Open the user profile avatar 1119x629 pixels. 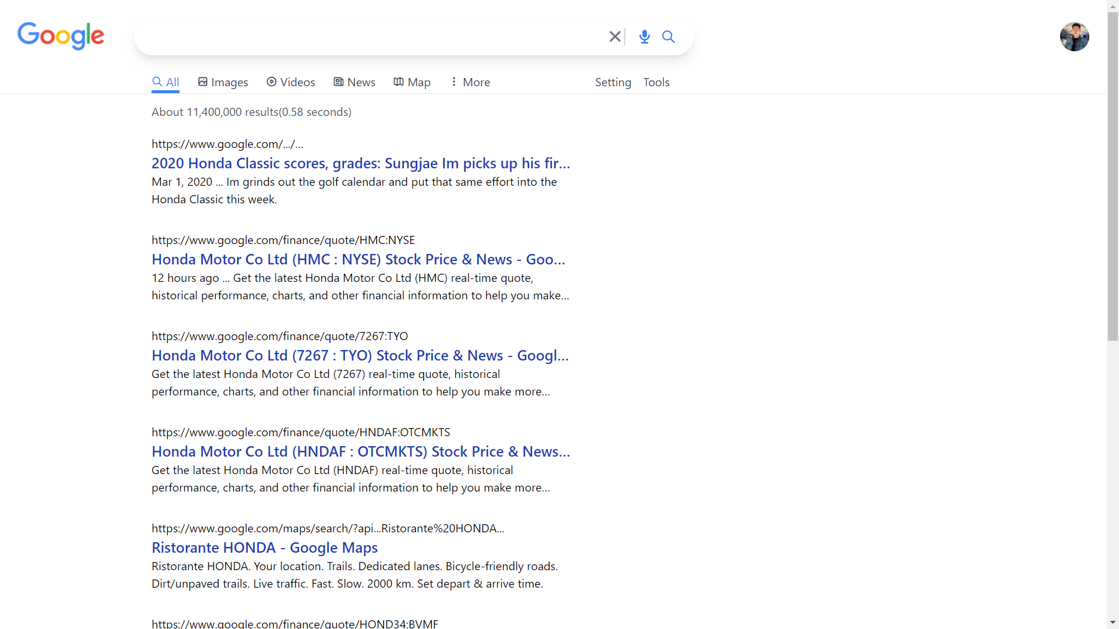pyautogui.click(x=1074, y=37)
